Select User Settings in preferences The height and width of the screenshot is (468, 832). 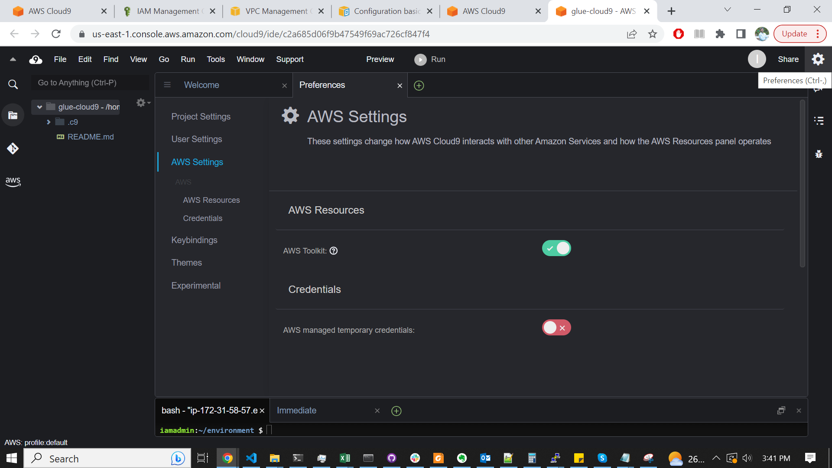point(196,139)
